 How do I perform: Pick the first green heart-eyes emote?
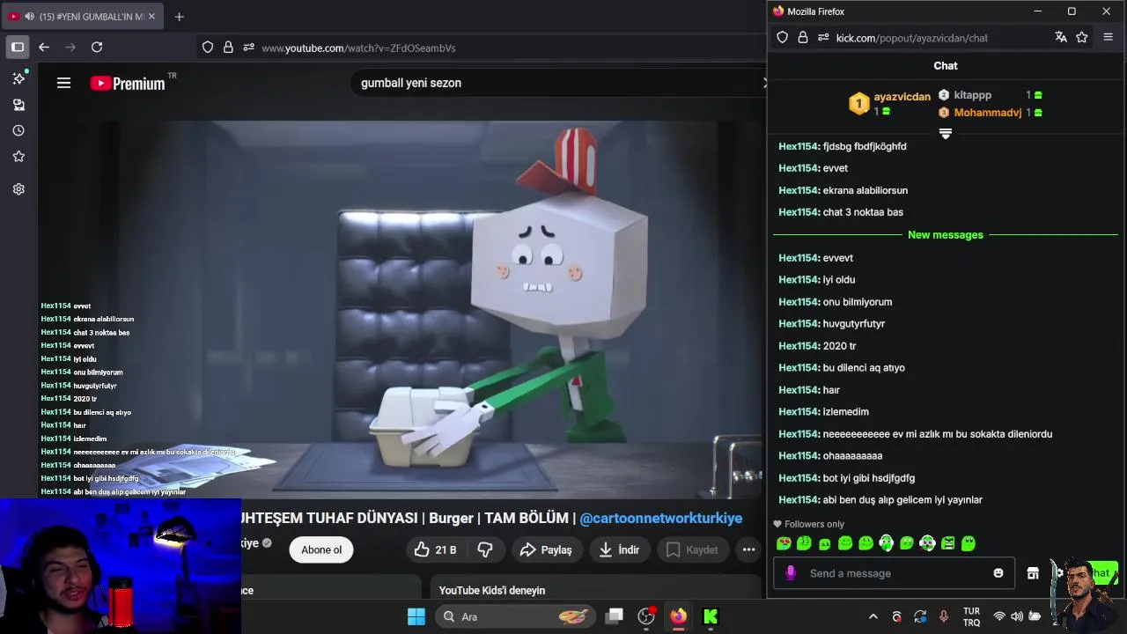click(784, 543)
